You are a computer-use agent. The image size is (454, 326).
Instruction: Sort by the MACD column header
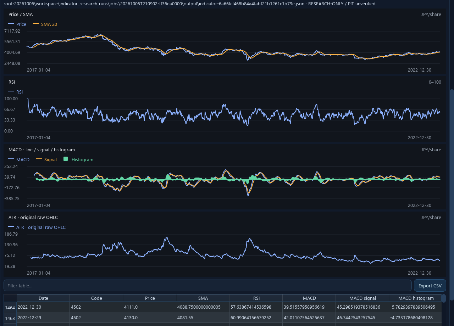point(309,298)
